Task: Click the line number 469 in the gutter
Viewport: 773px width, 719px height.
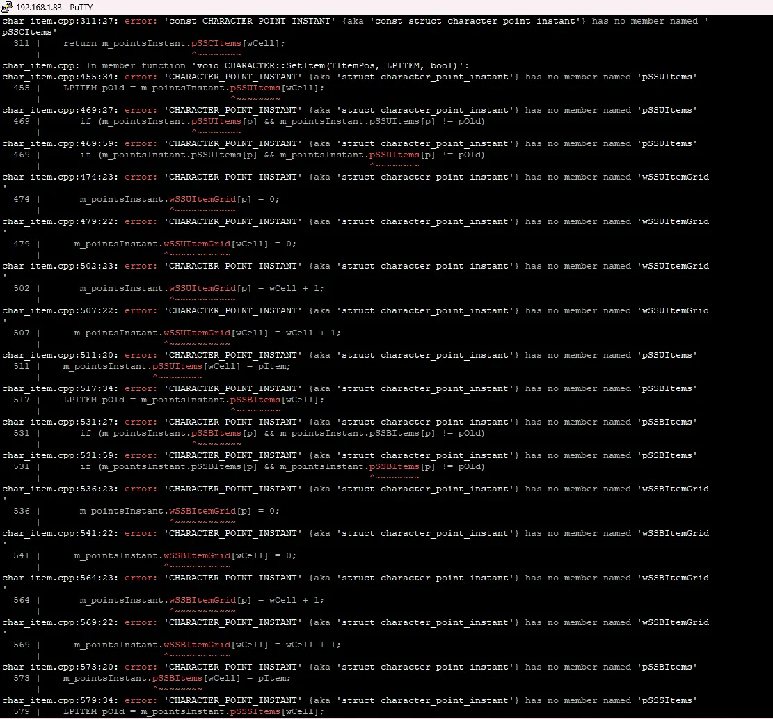Action: point(21,121)
